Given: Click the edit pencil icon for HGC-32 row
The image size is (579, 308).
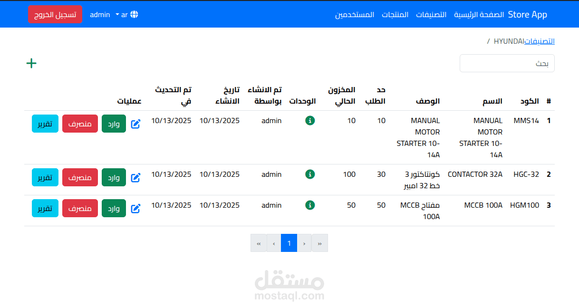Looking at the screenshot, I should 136,177.
